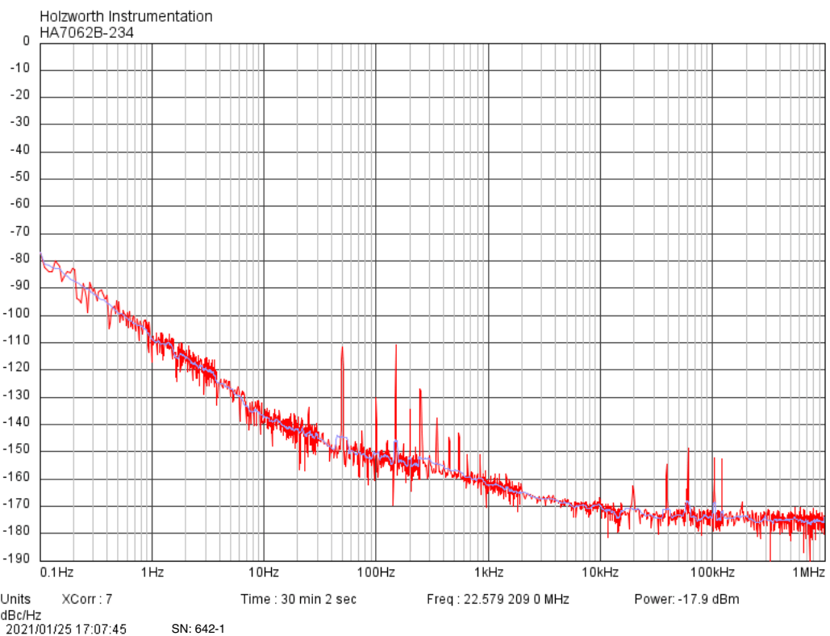
Task: Click the '-40' y-axis label
Action: [20, 149]
